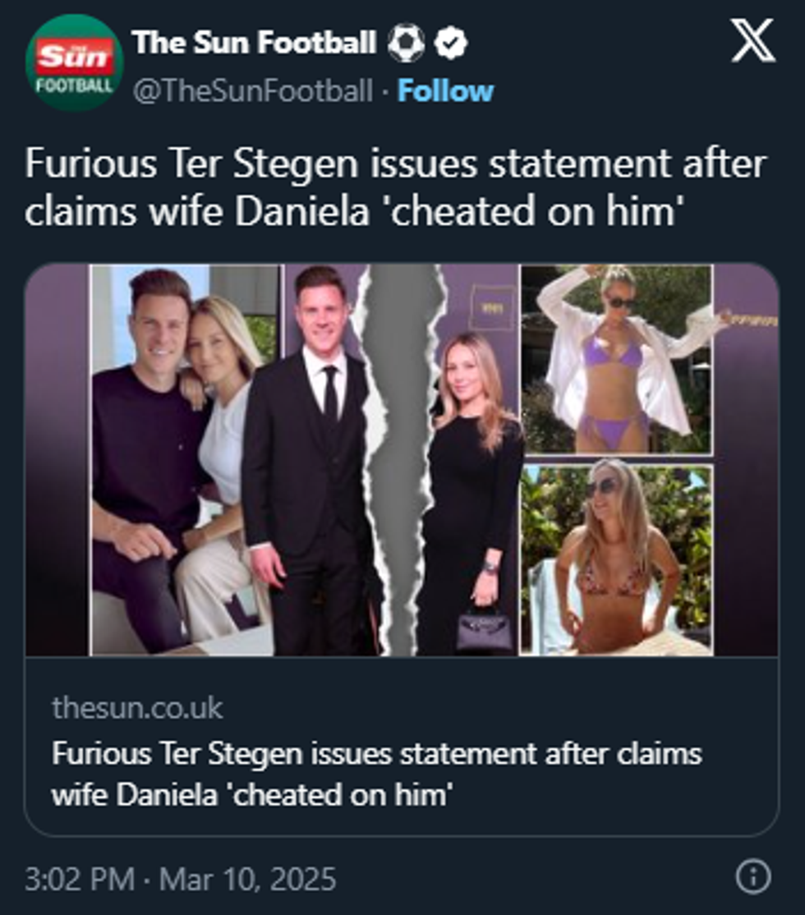Click the verified checkmark badge
This screenshot has width=805, height=915.
(450, 44)
